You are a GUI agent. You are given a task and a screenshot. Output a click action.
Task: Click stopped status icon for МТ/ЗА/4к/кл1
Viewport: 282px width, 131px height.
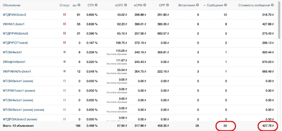(64, 52)
